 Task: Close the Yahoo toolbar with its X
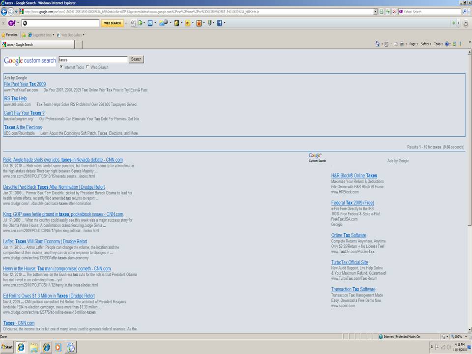coord(3,23)
